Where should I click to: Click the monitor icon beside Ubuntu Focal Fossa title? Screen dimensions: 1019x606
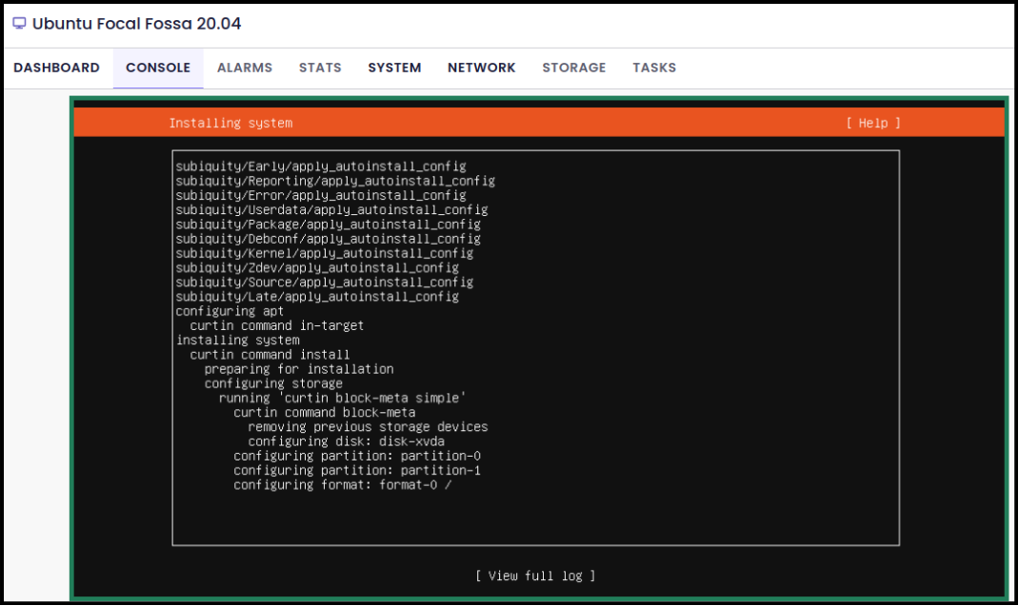coord(19,24)
